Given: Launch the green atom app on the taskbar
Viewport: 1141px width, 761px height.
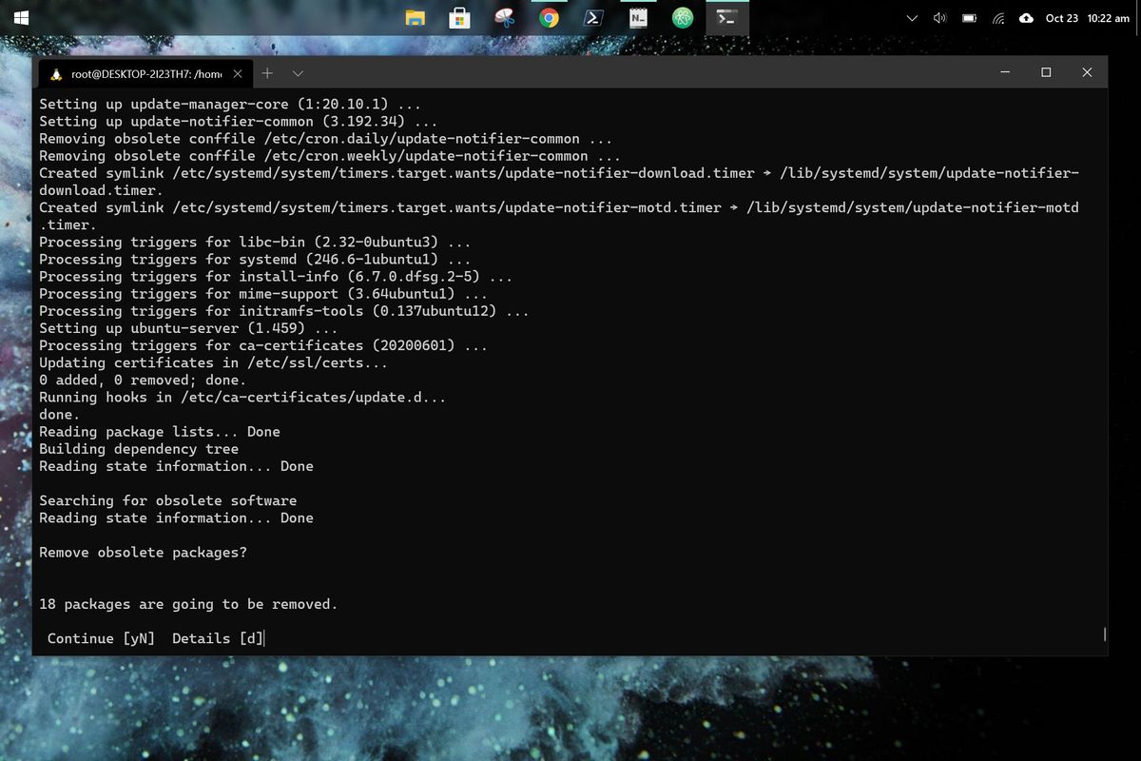Looking at the screenshot, I should (683, 16).
